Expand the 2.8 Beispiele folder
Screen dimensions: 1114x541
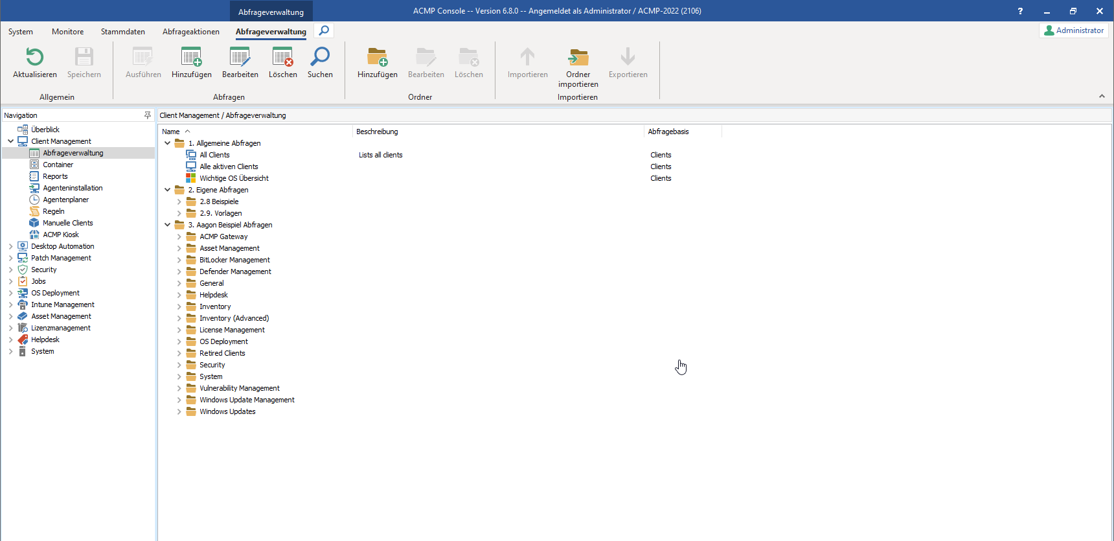click(x=179, y=201)
